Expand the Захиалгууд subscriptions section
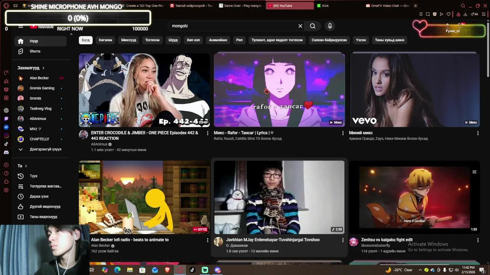This screenshot has width=490, height=275. click(31, 68)
